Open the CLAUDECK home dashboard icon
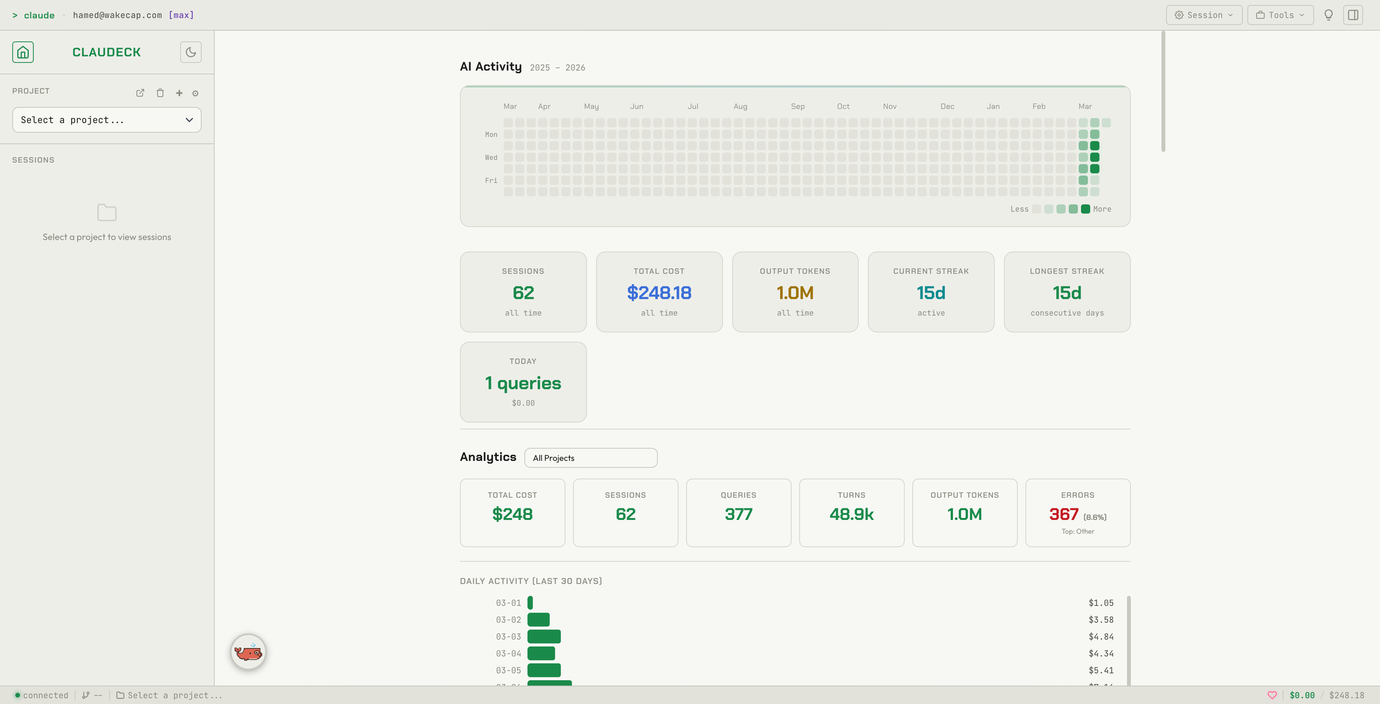This screenshot has height=704, width=1380. pyautogui.click(x=23, y=52)
